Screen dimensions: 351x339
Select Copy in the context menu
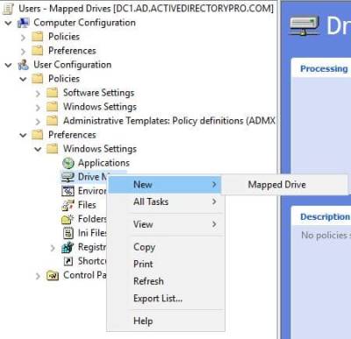coord(166,247)
